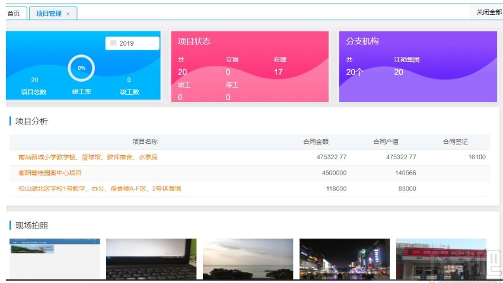Click the 停工 status label
This screenshot has width=503, height=283.
pos(232,85)
